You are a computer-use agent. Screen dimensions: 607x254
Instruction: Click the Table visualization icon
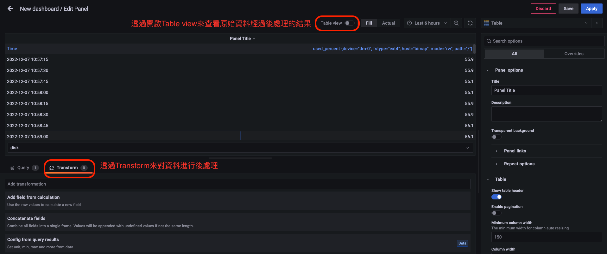click(486, 23)
